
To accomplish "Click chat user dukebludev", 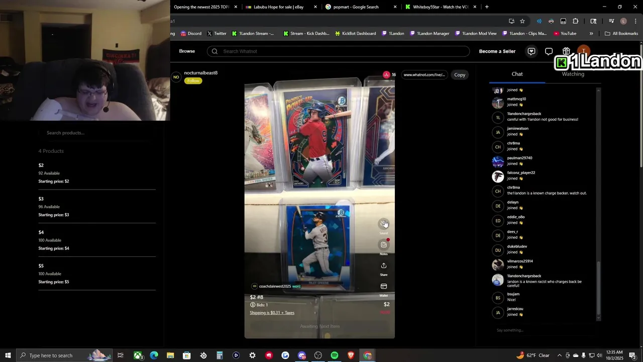I will 517,246.
